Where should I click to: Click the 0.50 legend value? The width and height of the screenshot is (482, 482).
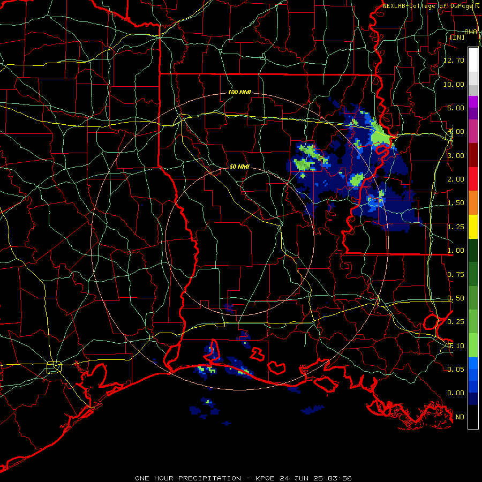(x=456, y=298)
